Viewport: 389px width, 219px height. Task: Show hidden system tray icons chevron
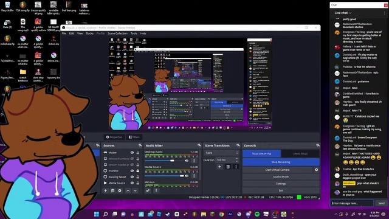click(336, 214)
